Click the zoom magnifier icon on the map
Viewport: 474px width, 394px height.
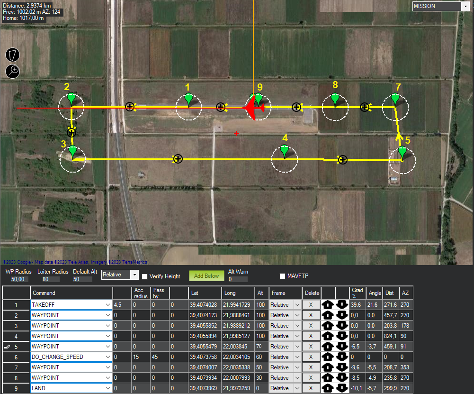click(12, 71)
